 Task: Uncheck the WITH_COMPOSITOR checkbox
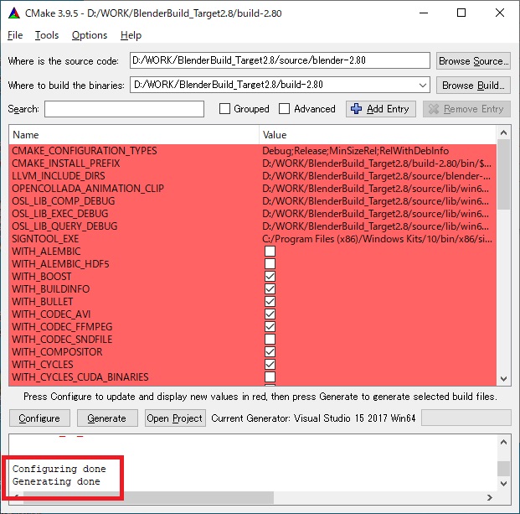click(270, 351)
